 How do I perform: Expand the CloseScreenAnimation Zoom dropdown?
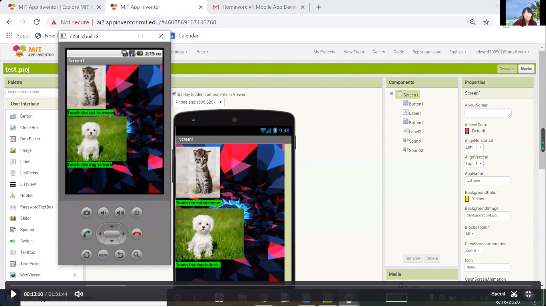[x=473, y=250]
